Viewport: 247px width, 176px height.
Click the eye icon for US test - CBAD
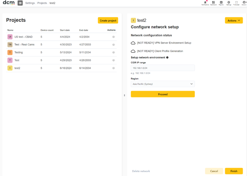[113, 37]
